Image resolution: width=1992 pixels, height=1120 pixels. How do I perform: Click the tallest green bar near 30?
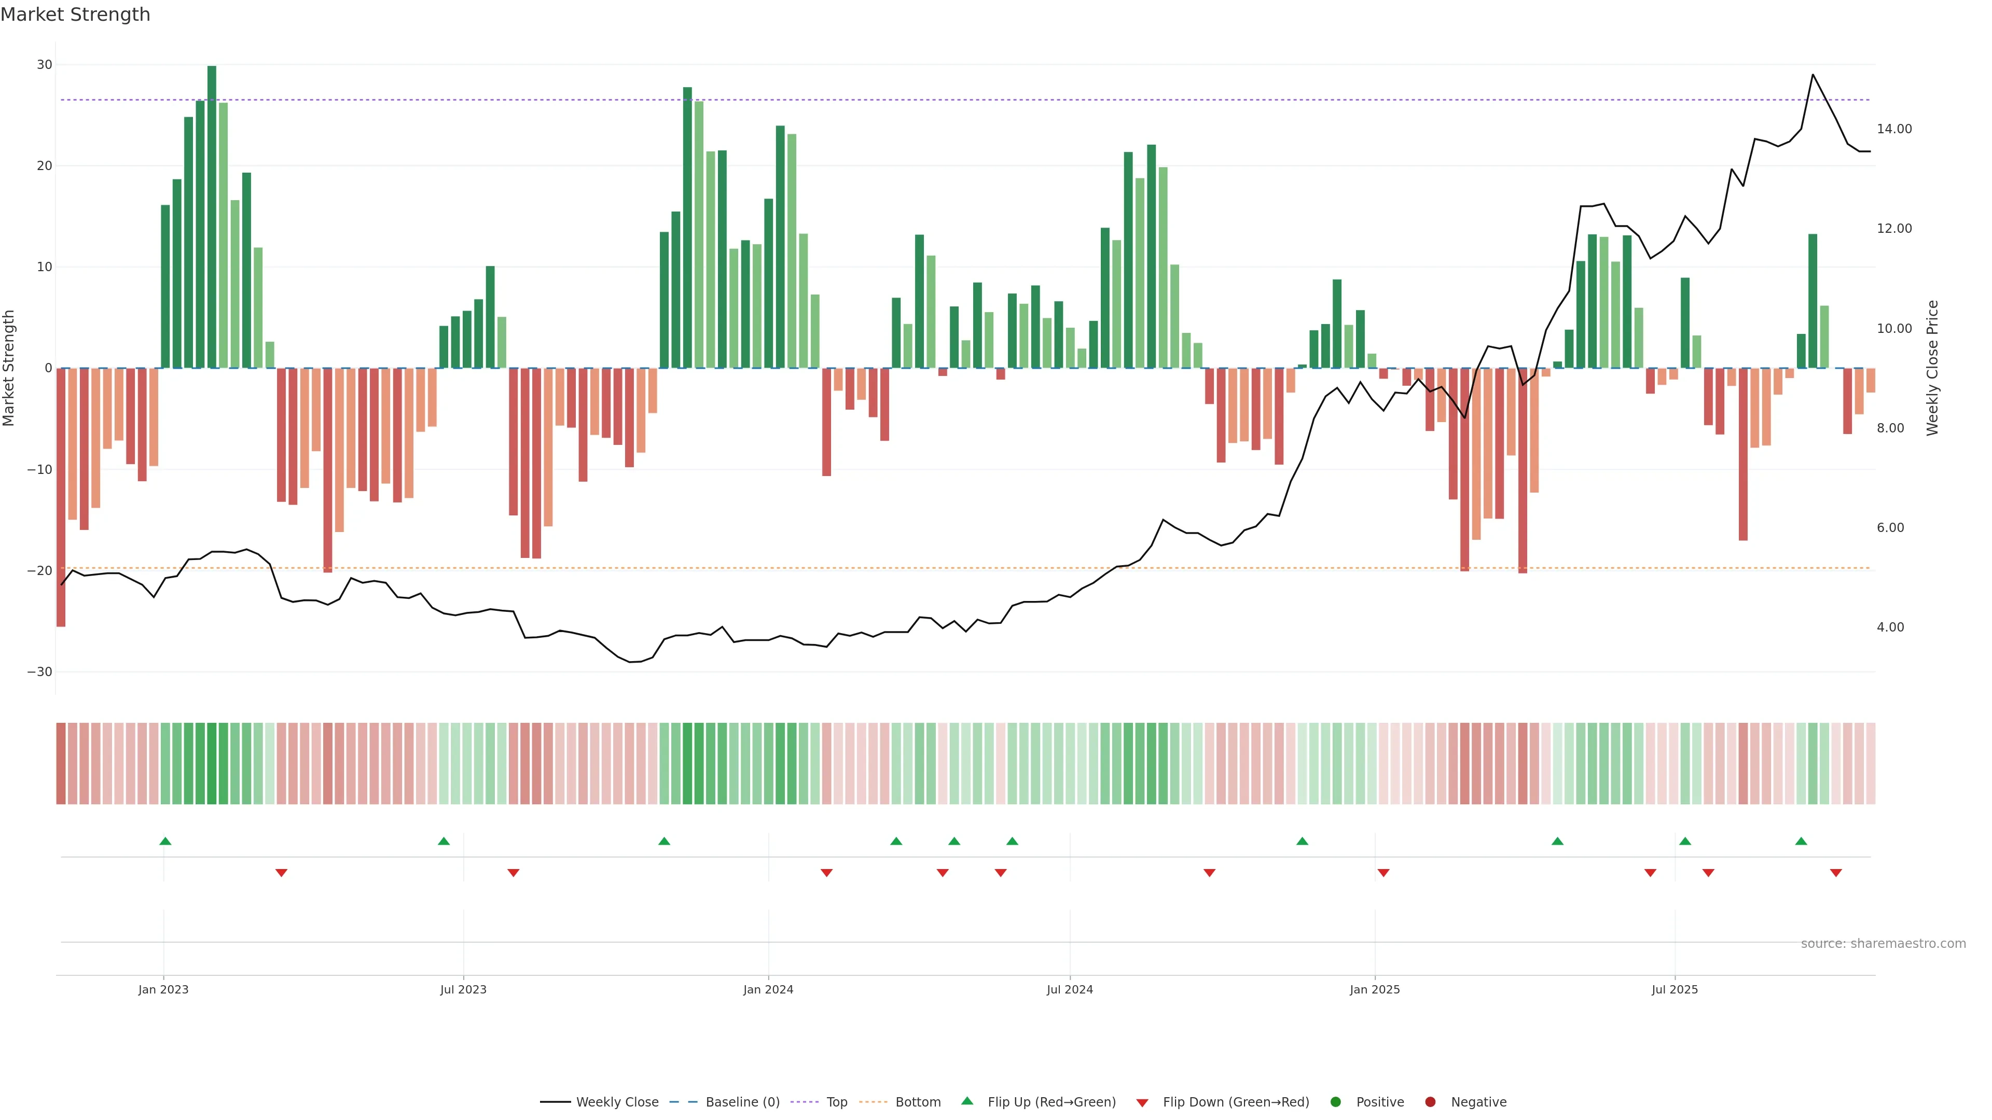click(212, 216)
